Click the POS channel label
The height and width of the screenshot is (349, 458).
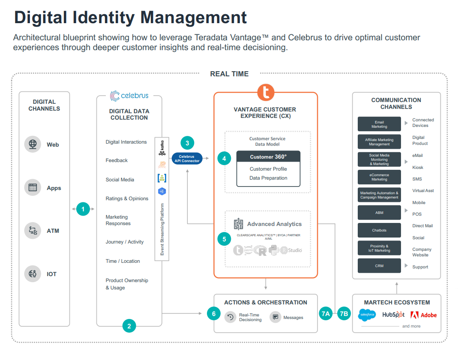click(417, 214)
